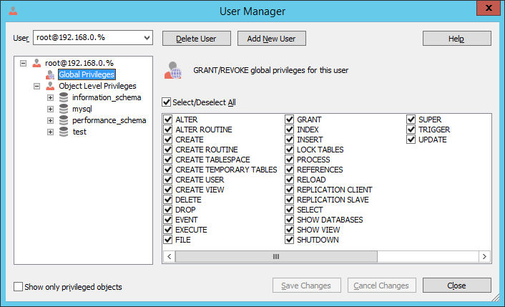Click the User Manager title bar icon
The image size is (505, 307).
[x=13, y=11]
